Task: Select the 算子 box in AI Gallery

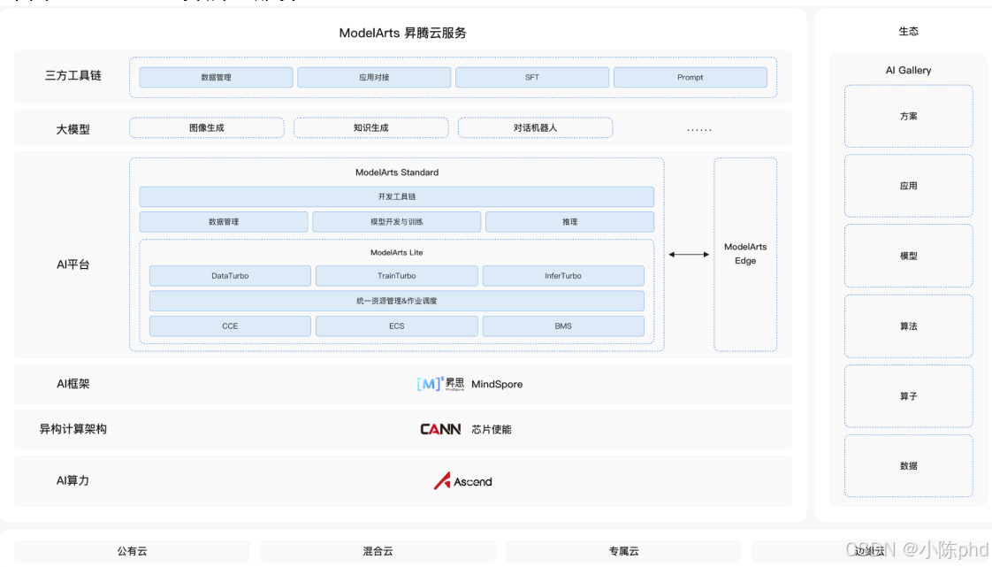Action: (x=909, y=396)
